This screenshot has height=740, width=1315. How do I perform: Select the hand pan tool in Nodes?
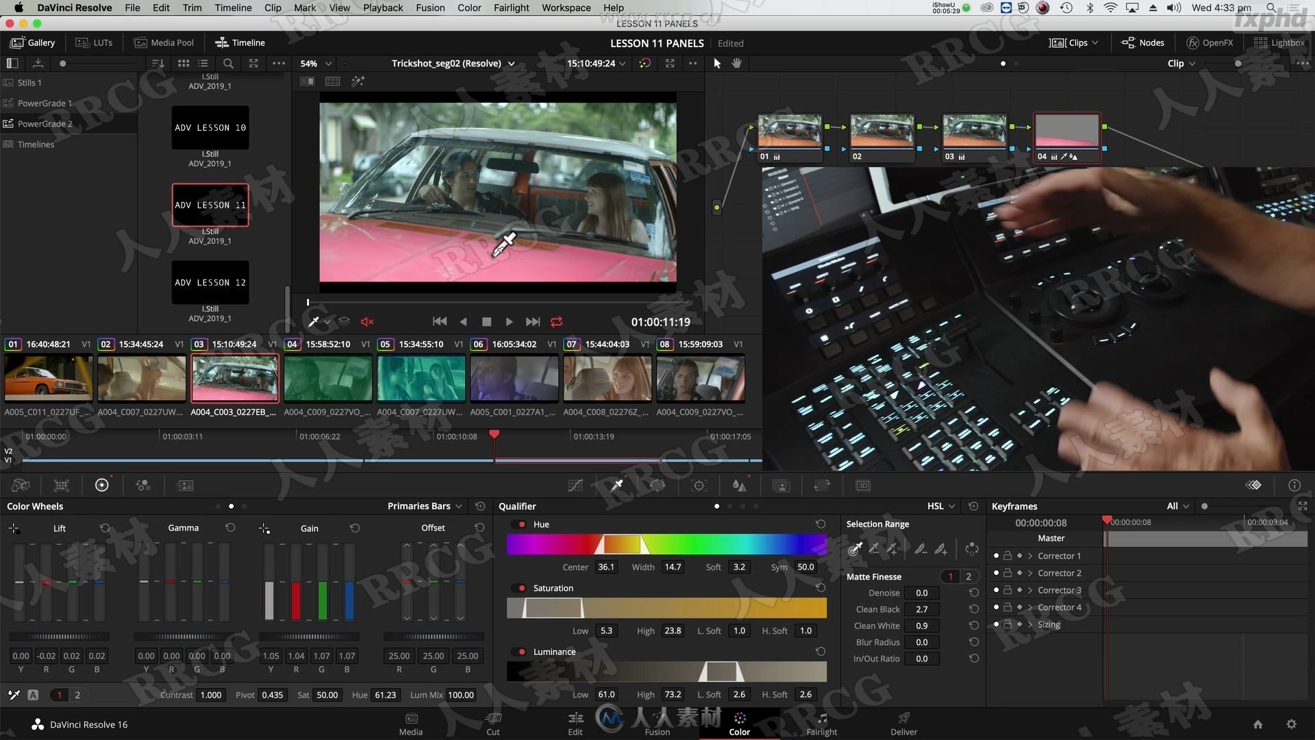pos(737,63)
